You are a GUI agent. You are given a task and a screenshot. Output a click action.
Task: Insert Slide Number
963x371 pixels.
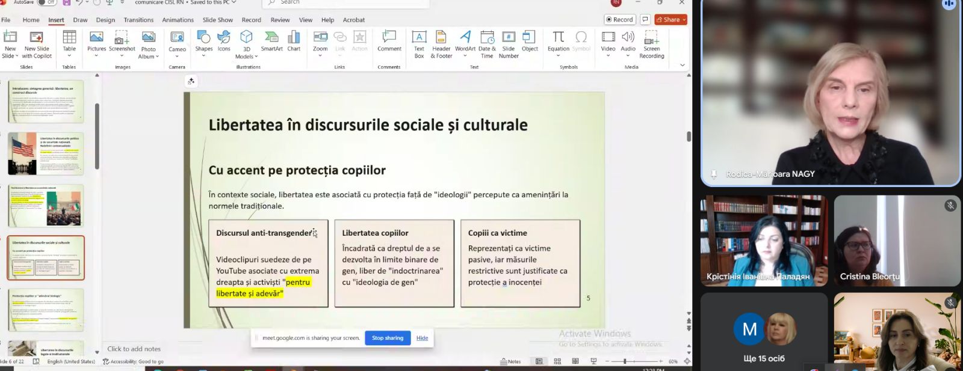click(509, 44)
